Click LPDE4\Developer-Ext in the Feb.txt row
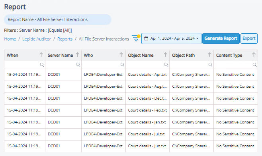262x156 pixels. (x=103, y=110)
